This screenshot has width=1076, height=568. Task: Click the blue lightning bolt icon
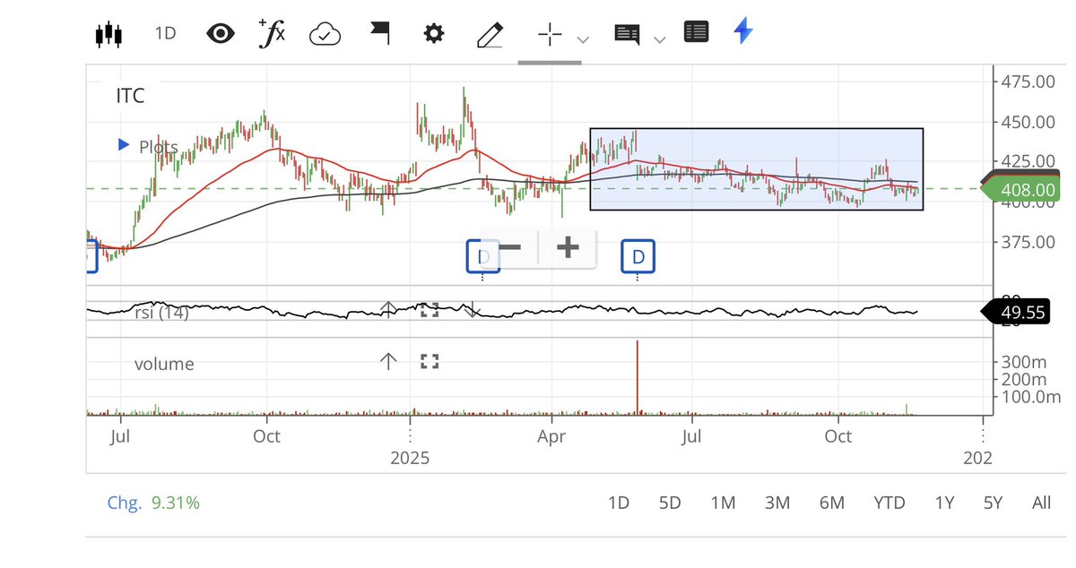[743, 32]
